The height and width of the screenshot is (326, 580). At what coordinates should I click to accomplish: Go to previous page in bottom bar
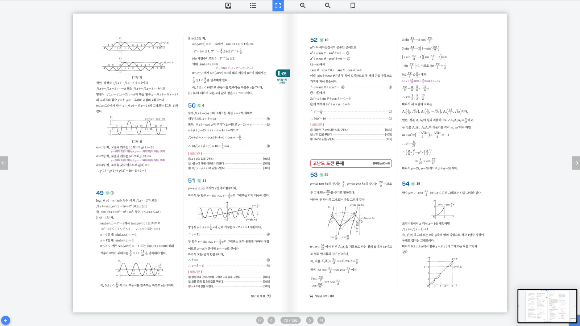[272, 320]
